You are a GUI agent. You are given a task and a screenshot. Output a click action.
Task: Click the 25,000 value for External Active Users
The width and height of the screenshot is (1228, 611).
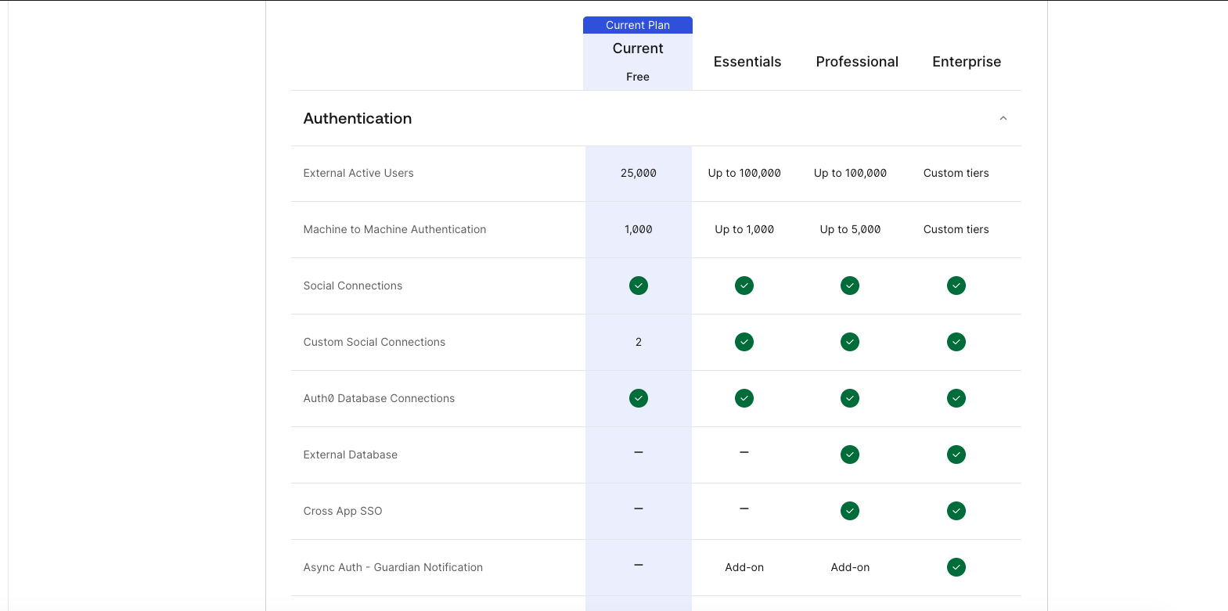639,173
